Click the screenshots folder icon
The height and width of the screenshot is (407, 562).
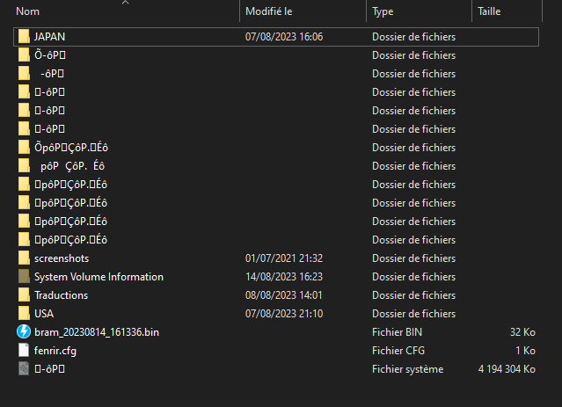click(x=24, y=258)
